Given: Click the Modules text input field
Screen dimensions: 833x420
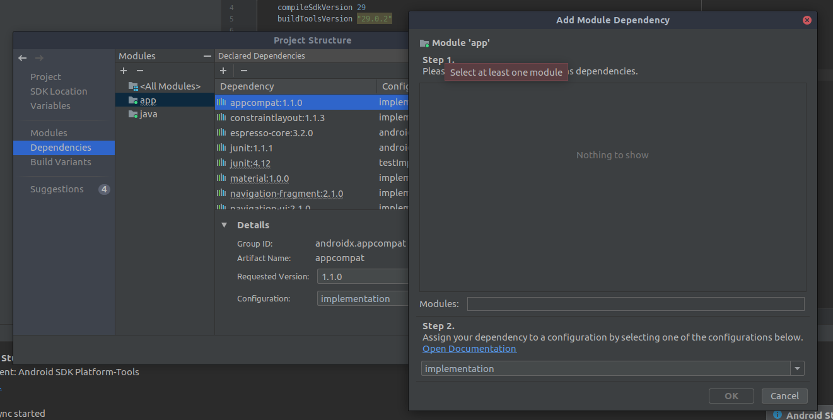Looking at the screenshot, I should (x=635, y=304).
